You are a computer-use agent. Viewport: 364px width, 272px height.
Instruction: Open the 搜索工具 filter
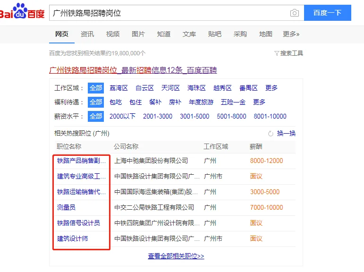[288, 53]
